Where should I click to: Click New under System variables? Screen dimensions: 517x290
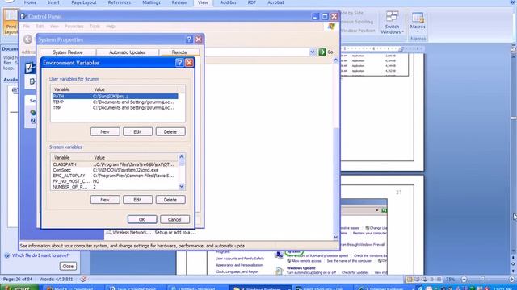tap(105, 200)
